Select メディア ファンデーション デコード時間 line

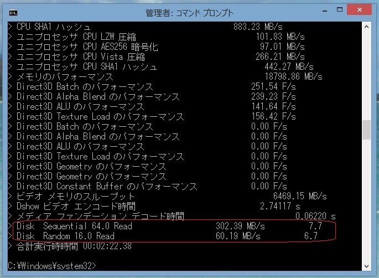click(x=100, y=216)
